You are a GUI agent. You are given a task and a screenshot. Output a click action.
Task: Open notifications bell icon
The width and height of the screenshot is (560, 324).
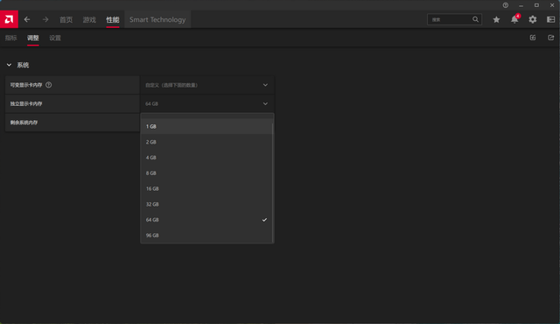tap(514, 19)
